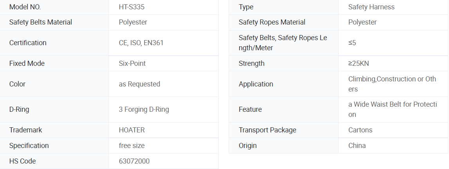Click the Safety Harness type value

click(x=371, y=7)
